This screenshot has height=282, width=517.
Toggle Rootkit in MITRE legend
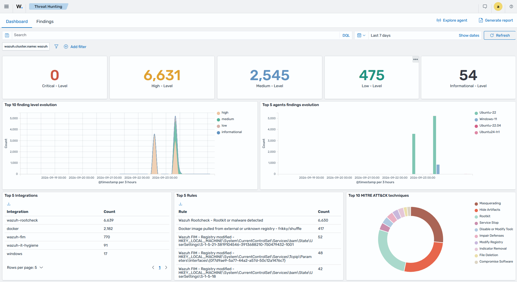point(482,216)
